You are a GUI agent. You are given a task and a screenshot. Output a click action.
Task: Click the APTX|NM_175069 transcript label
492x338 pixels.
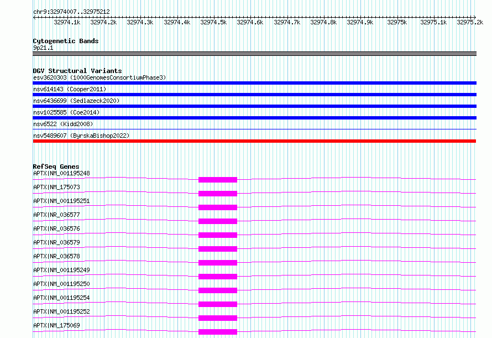click(x=56, y=325)
